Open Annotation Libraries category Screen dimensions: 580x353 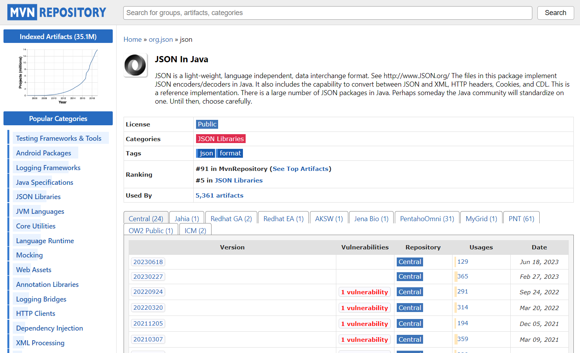click(47, 285)
